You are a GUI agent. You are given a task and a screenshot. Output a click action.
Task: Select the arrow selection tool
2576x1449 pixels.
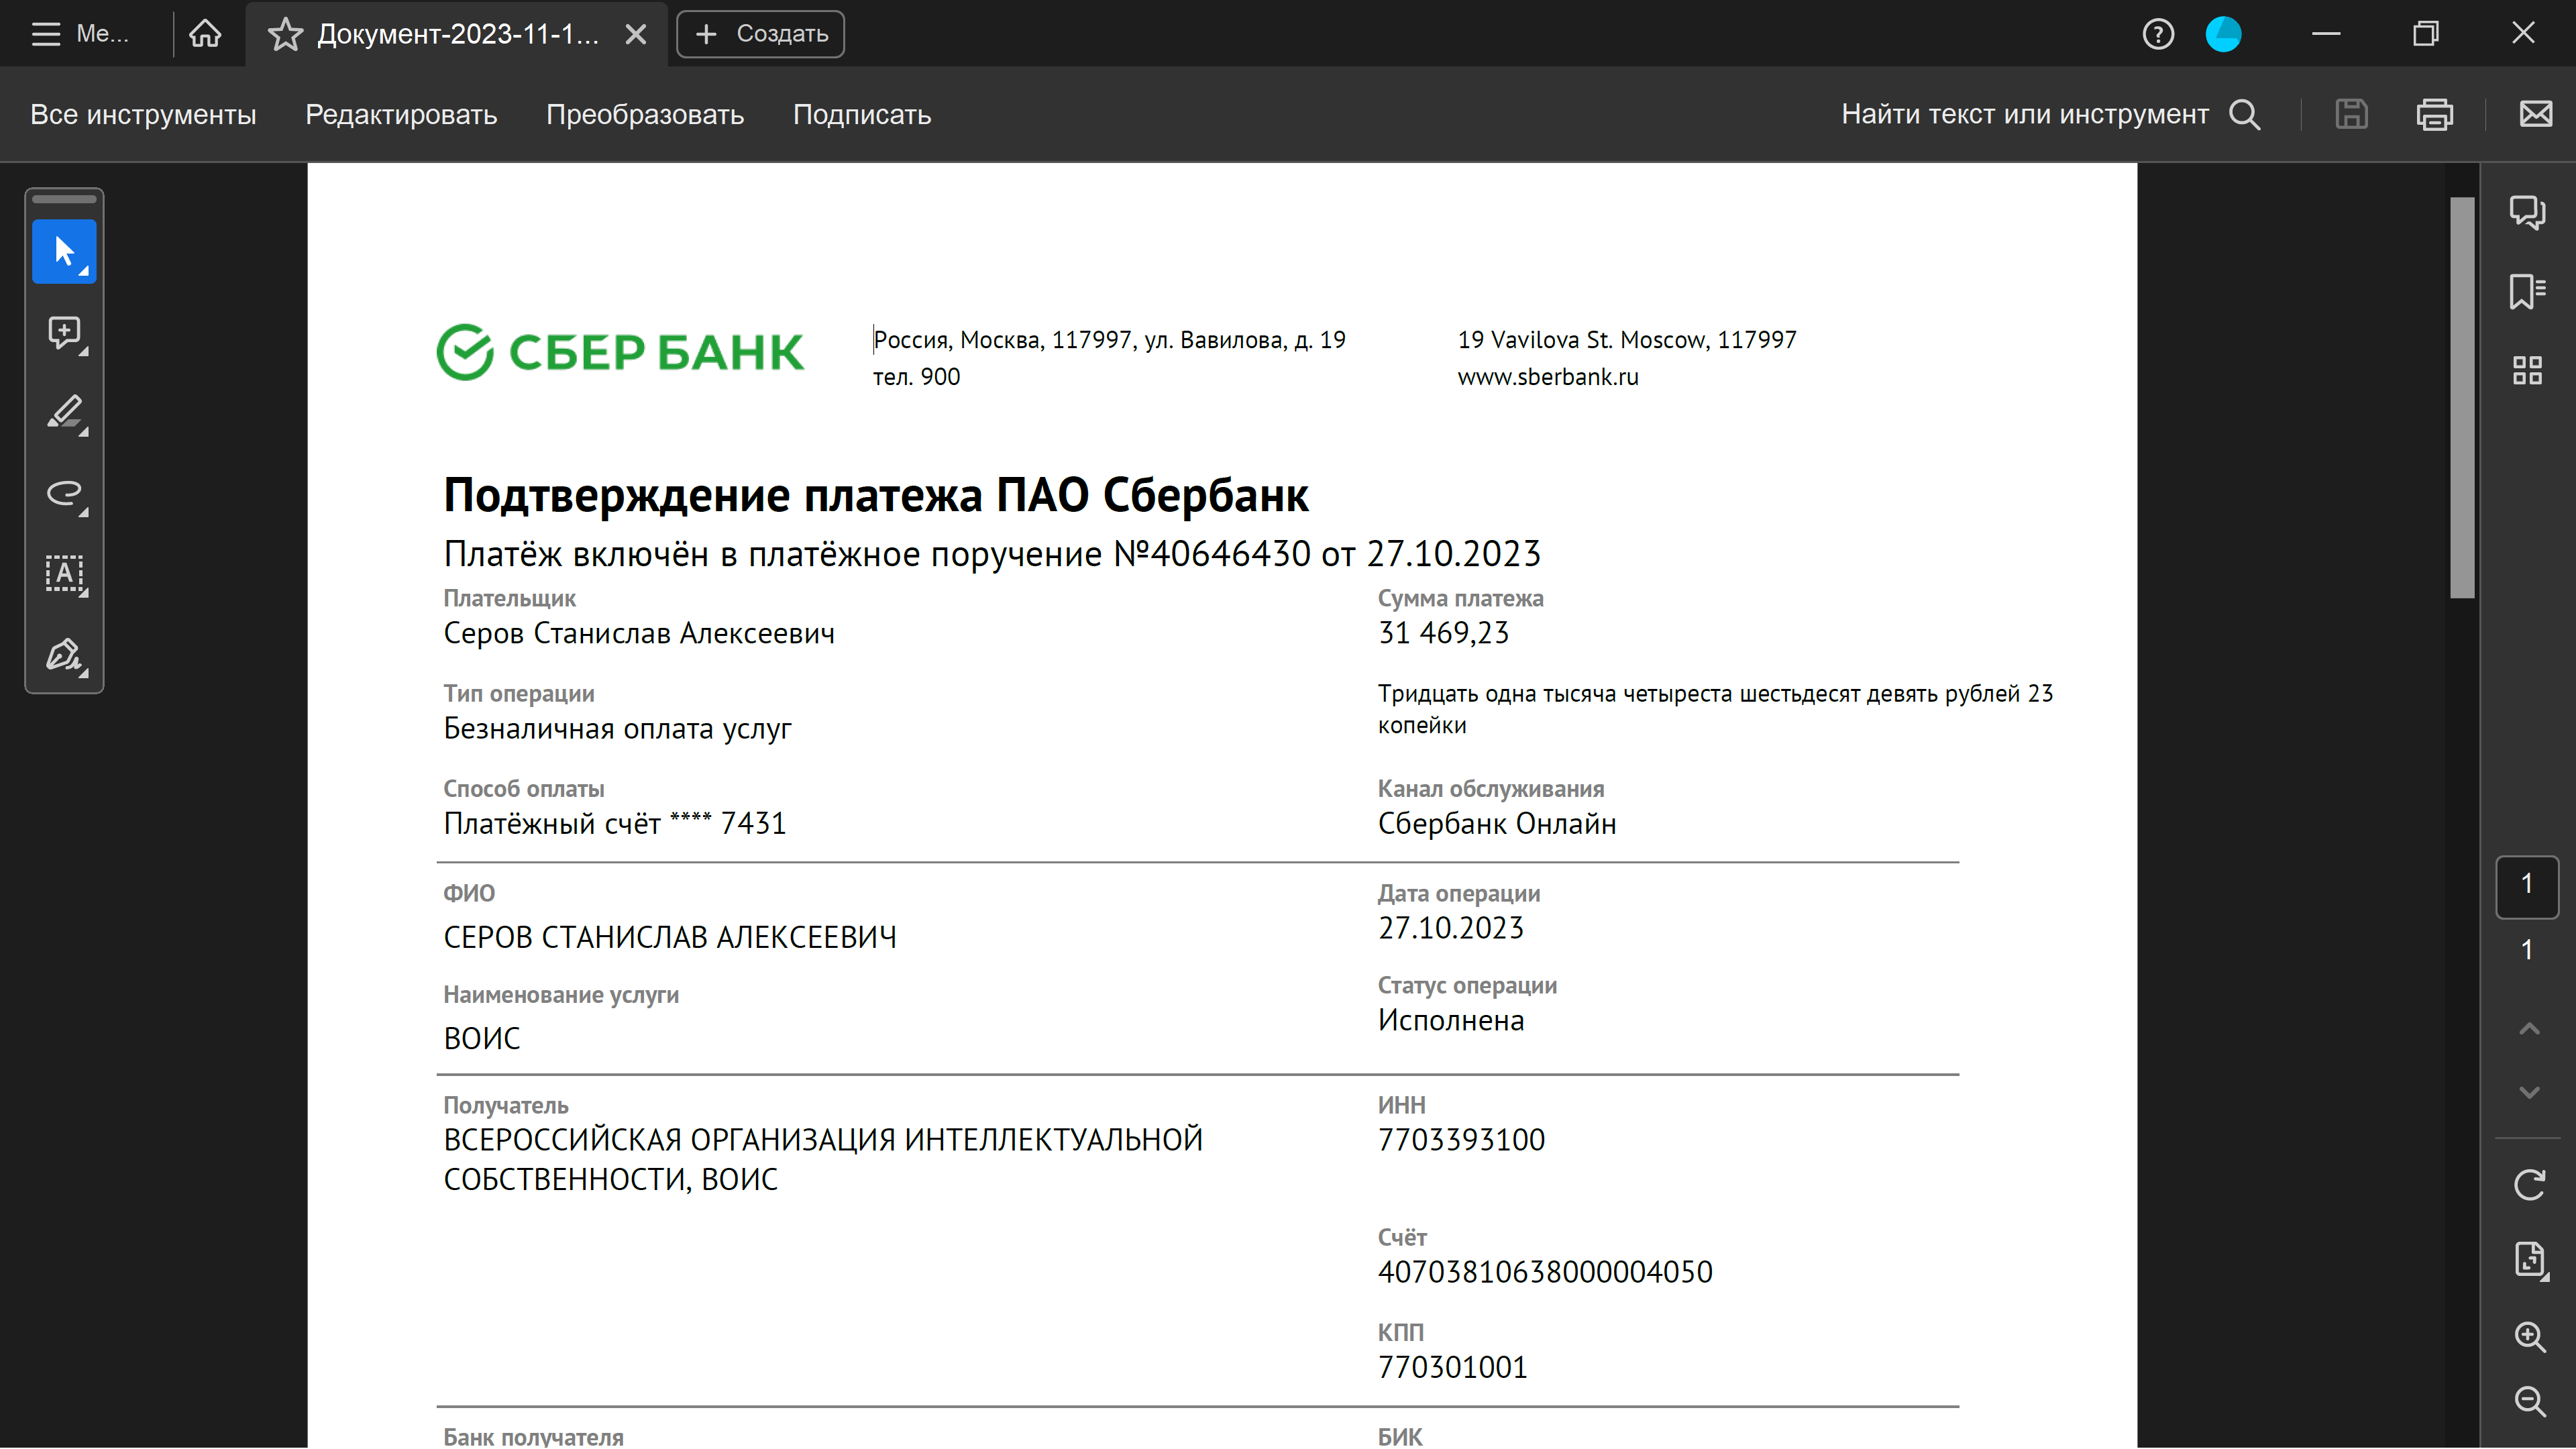[64, 251]
